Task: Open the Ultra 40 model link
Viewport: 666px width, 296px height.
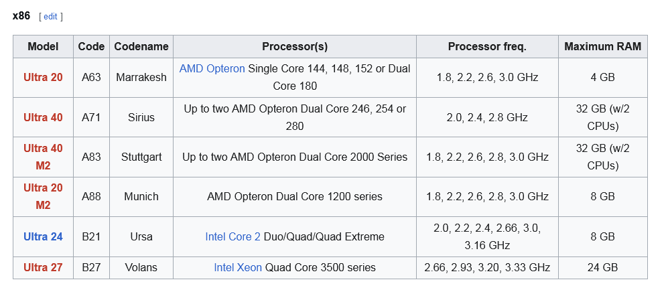Action: click(43, 117)
